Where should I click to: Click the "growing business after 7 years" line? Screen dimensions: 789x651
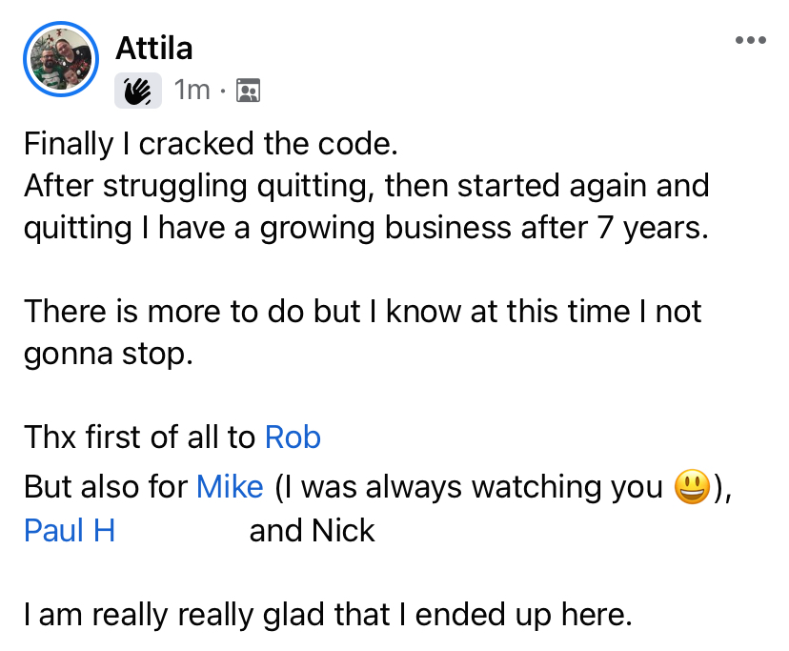point(366,229)
